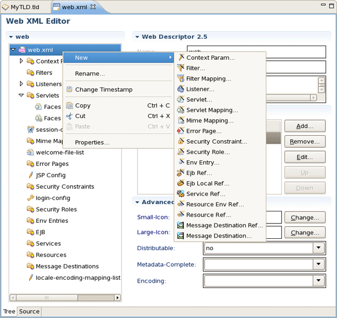Image resolution: width=337 pixels, height=318 pixels.
Task: Click the Listener icon in New submenu
Action: (x=181, y=89)
